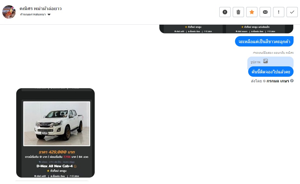Image resolution: width=300 pixels, height=184 pixels.
Task: Mark conversation done with the checkmark button
Action: point(292,12)
